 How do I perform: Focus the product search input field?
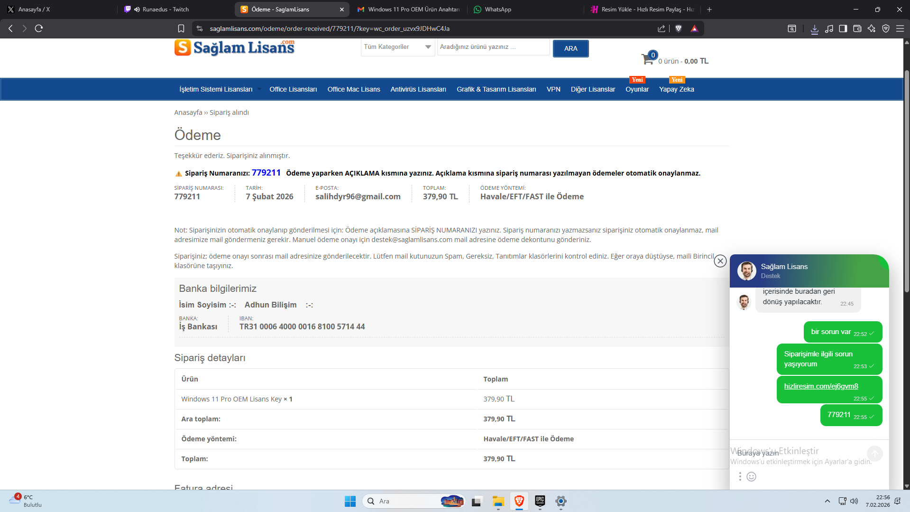pyautogui.click(x=493, y=47)
